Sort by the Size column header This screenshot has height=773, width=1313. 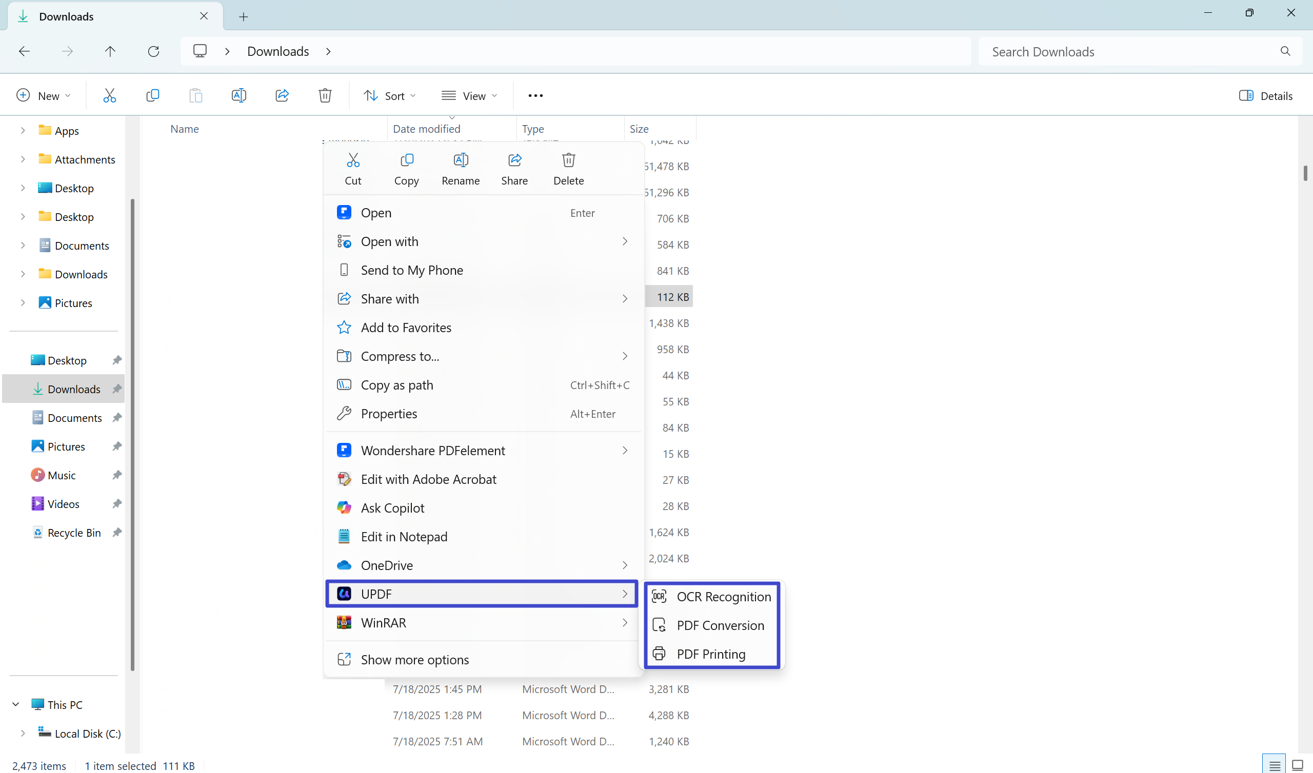click(x=639, y=129)
